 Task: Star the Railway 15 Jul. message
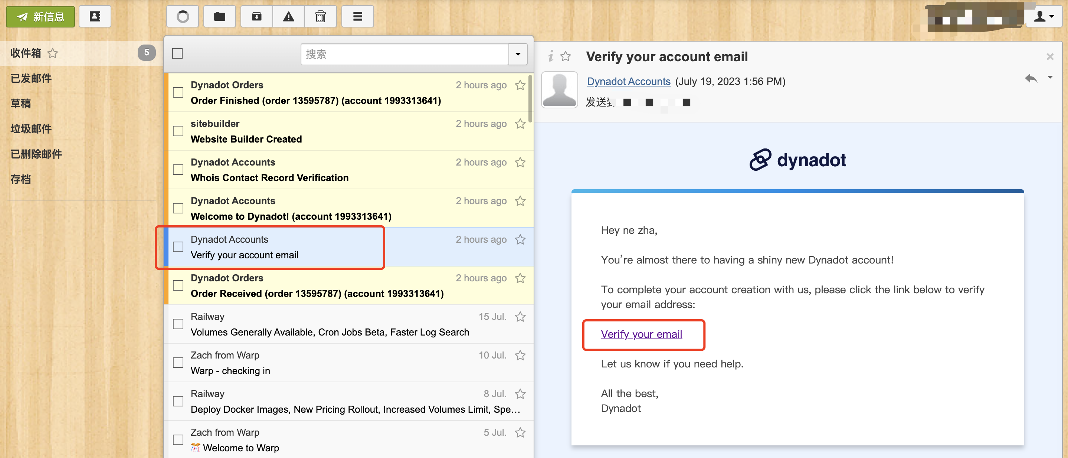pos(520,317)
